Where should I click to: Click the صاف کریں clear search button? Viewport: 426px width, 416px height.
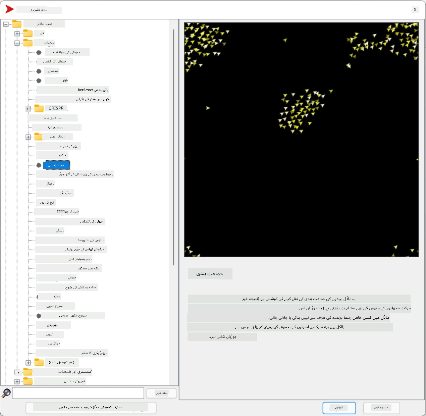[161, 393]
